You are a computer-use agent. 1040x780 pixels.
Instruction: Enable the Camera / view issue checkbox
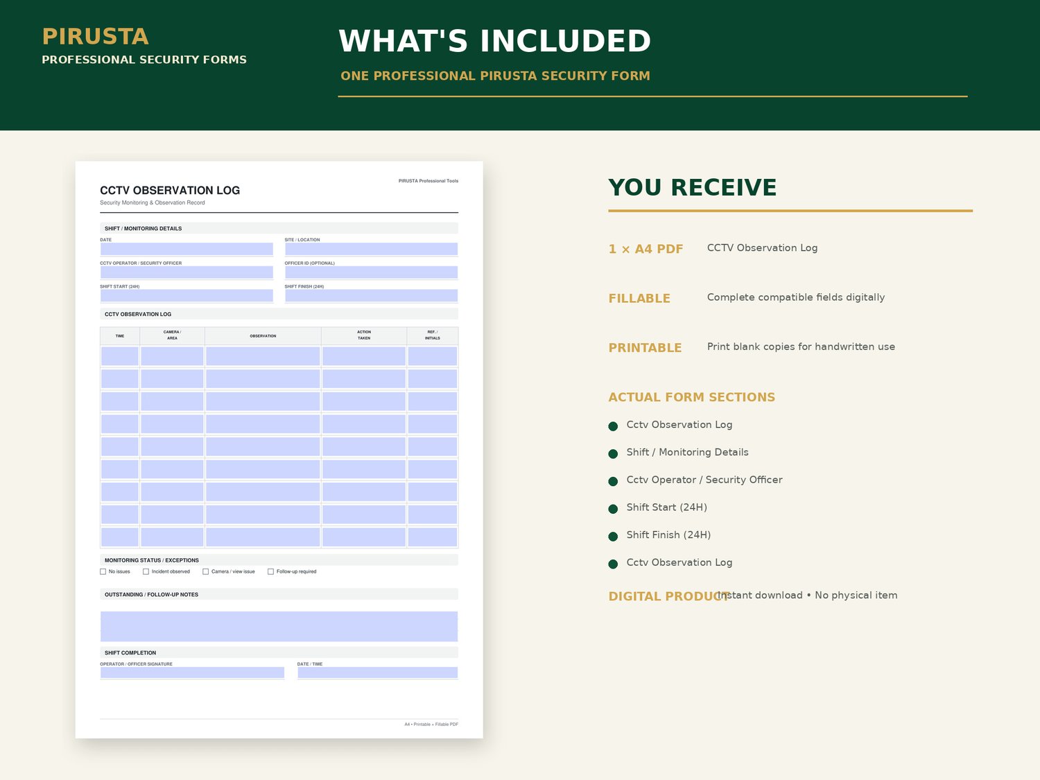point(206,572)
